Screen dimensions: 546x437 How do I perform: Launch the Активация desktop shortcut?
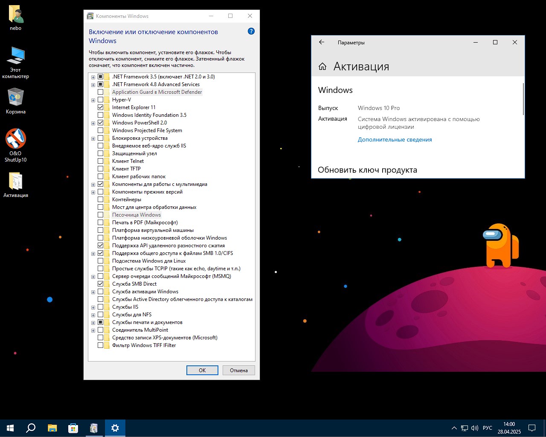16,181
